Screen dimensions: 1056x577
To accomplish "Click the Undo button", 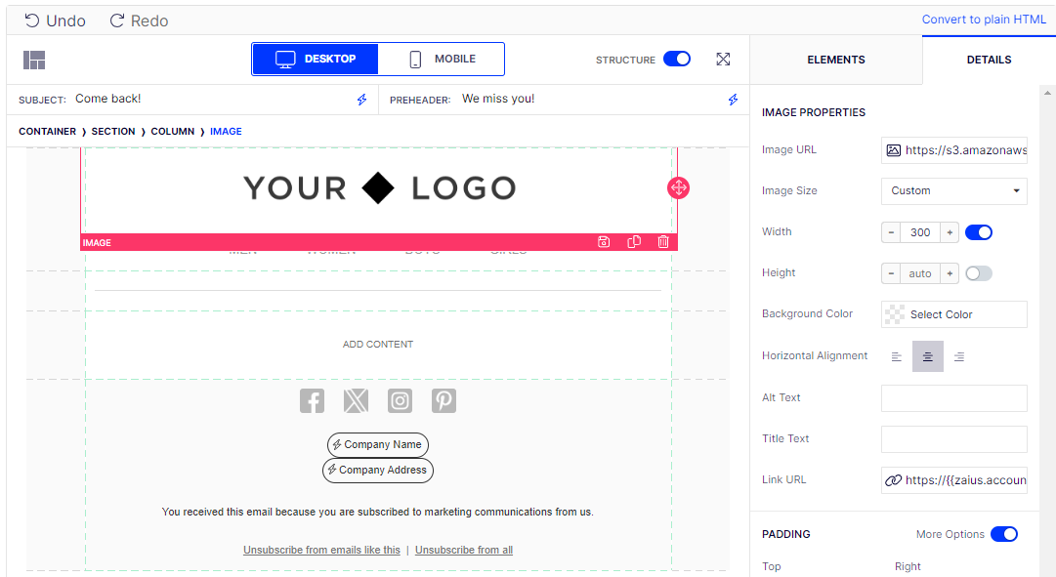I will click(x=55, y=21).
